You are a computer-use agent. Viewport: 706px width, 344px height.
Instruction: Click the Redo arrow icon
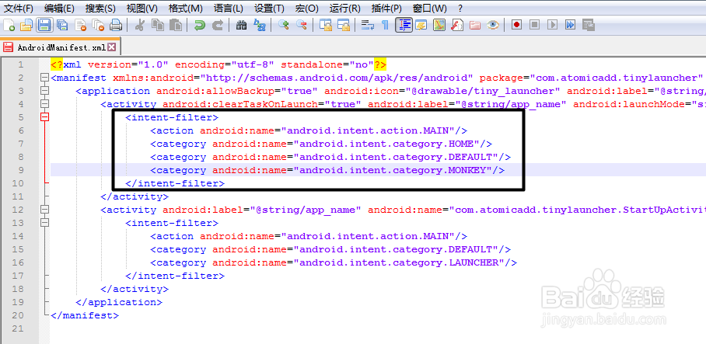(218, 25)
